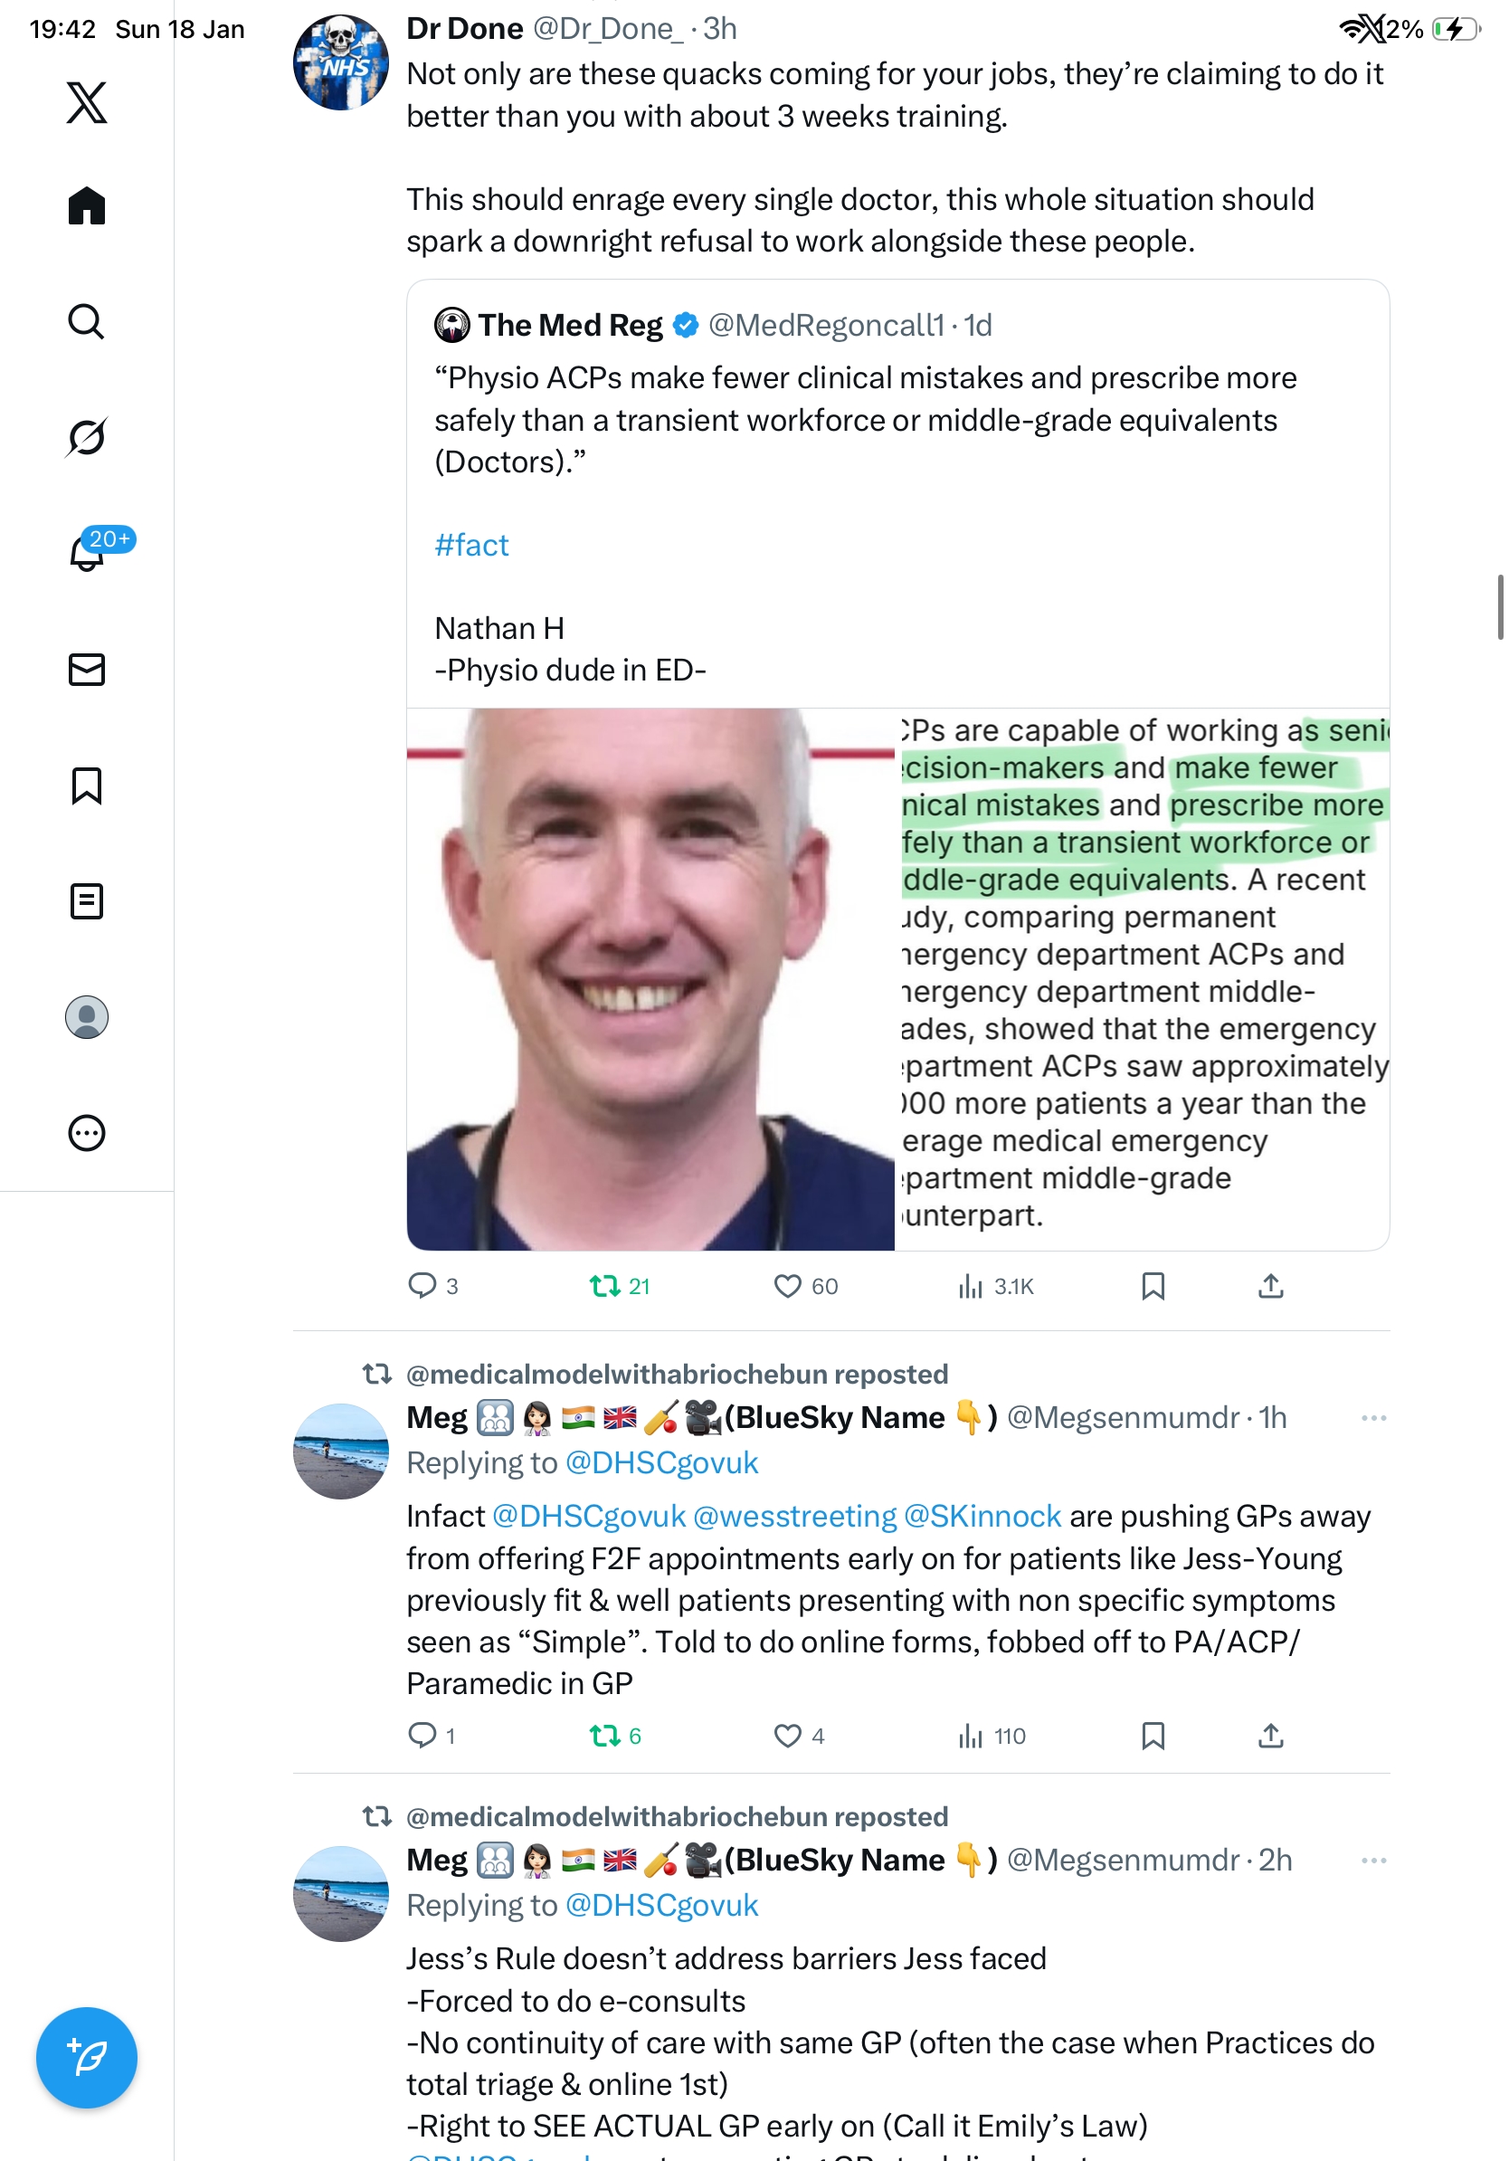Open the profile avatar in sidebar
This screenshot has height=2161, width=1509.
click(x=87, y=1016)
